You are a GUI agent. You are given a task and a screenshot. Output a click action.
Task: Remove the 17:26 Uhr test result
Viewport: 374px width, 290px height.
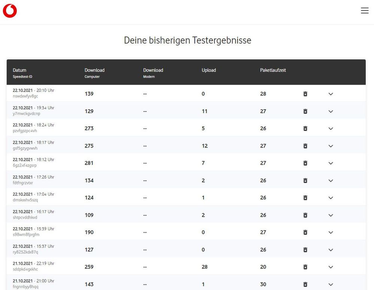[305, 180]
